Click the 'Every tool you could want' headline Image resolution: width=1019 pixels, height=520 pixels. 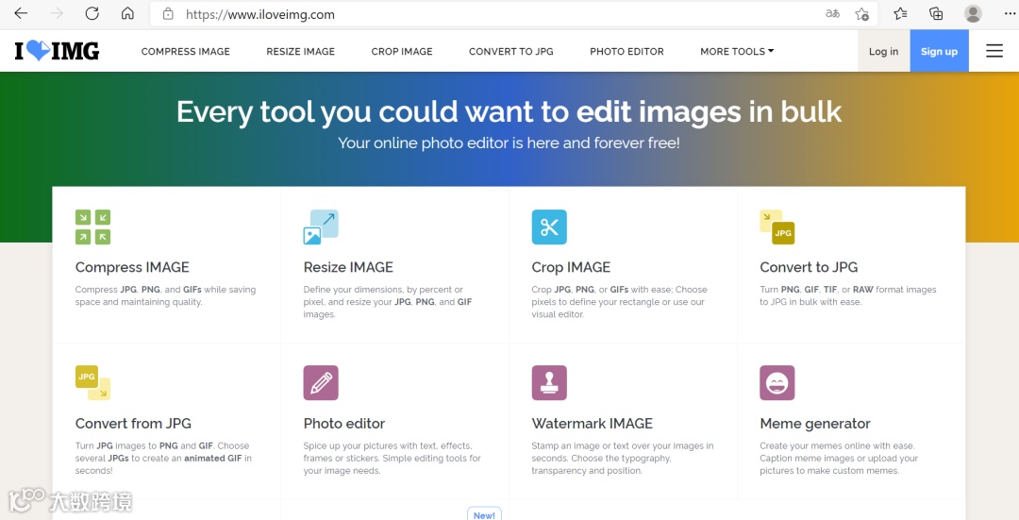click(x=509, y=111)
